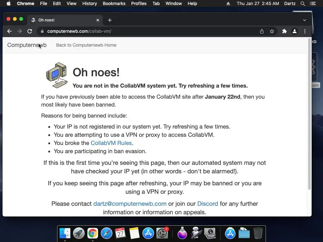
Task: Click the lock icon in the address bar
Action: coord(42,31)
